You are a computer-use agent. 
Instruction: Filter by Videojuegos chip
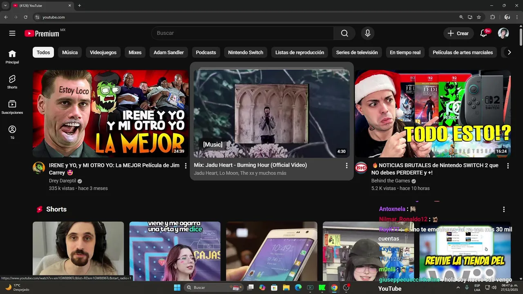point(103,52)
